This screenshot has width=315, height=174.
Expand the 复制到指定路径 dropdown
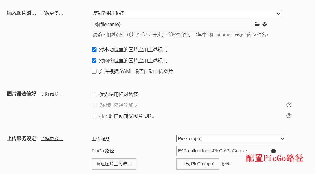187,14
